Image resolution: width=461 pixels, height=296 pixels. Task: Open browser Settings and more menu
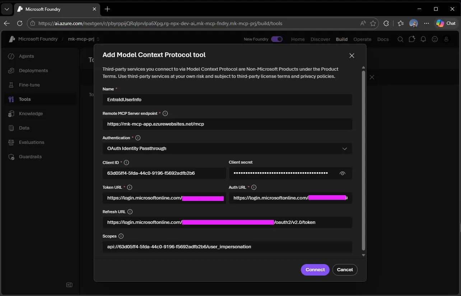click(427, 23)
